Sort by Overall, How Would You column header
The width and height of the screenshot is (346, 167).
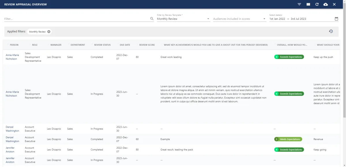[x=292, y=45]
